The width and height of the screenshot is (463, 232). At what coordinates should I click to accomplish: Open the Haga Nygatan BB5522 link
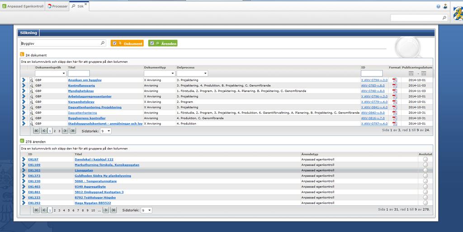pyautogui.click(x=93, y=203)
